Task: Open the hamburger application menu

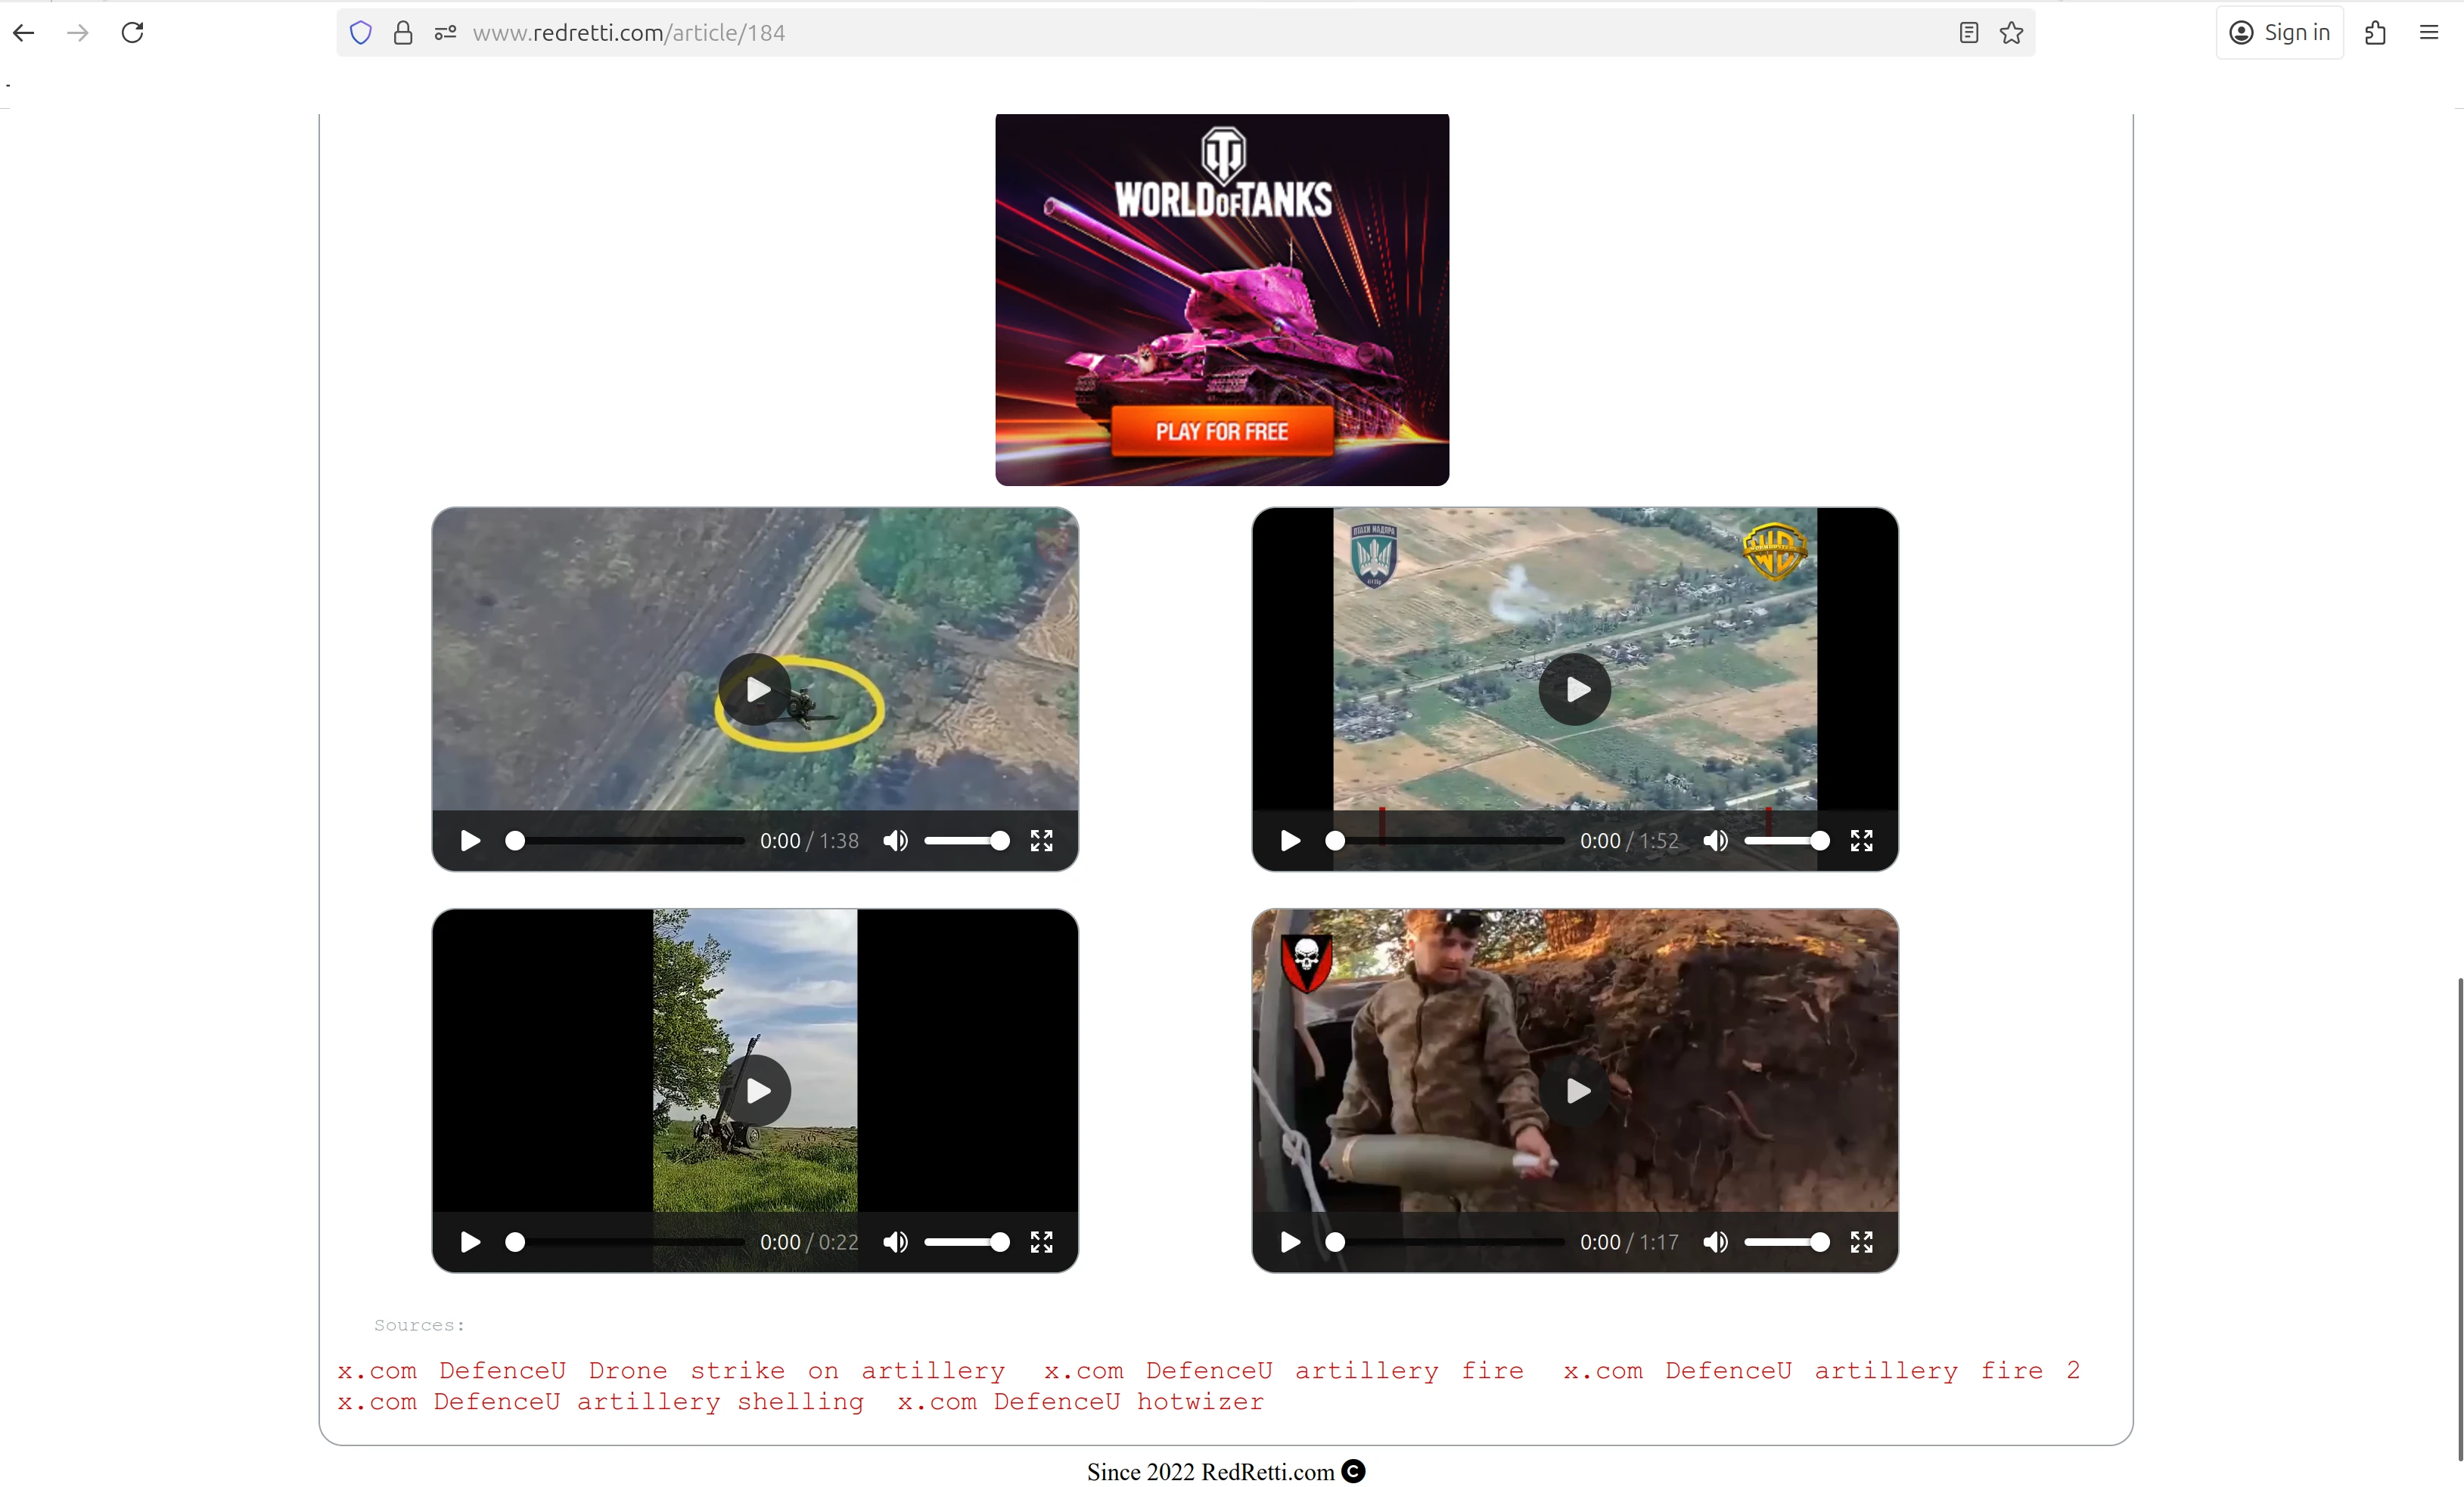Action: click(x=2428, y=33)
